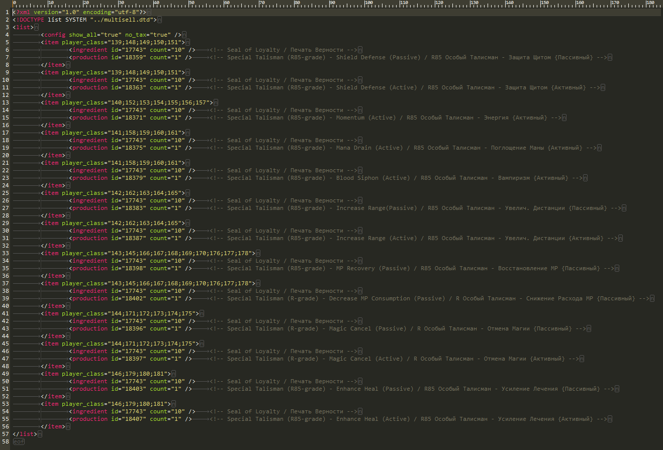Click "Magic Cancel (Active)" comment text
This screenshot has height=450, width=663.
tap(366, 359)
